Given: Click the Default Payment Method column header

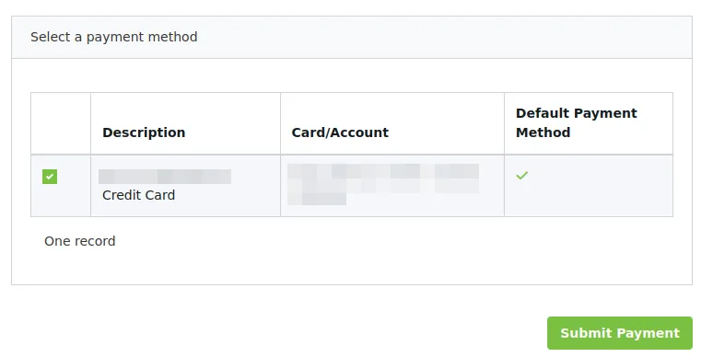Looking at the screenshot, I should (577, 123).
